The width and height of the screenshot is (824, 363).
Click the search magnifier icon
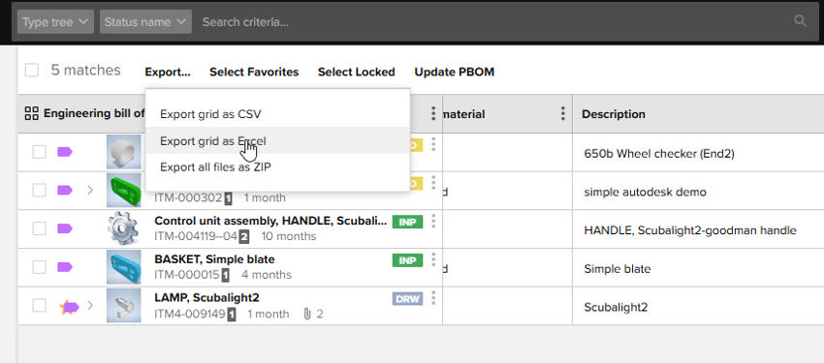pos(800,21)
